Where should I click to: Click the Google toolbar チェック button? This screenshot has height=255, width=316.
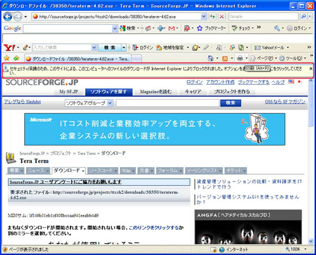tap(241, 28)
